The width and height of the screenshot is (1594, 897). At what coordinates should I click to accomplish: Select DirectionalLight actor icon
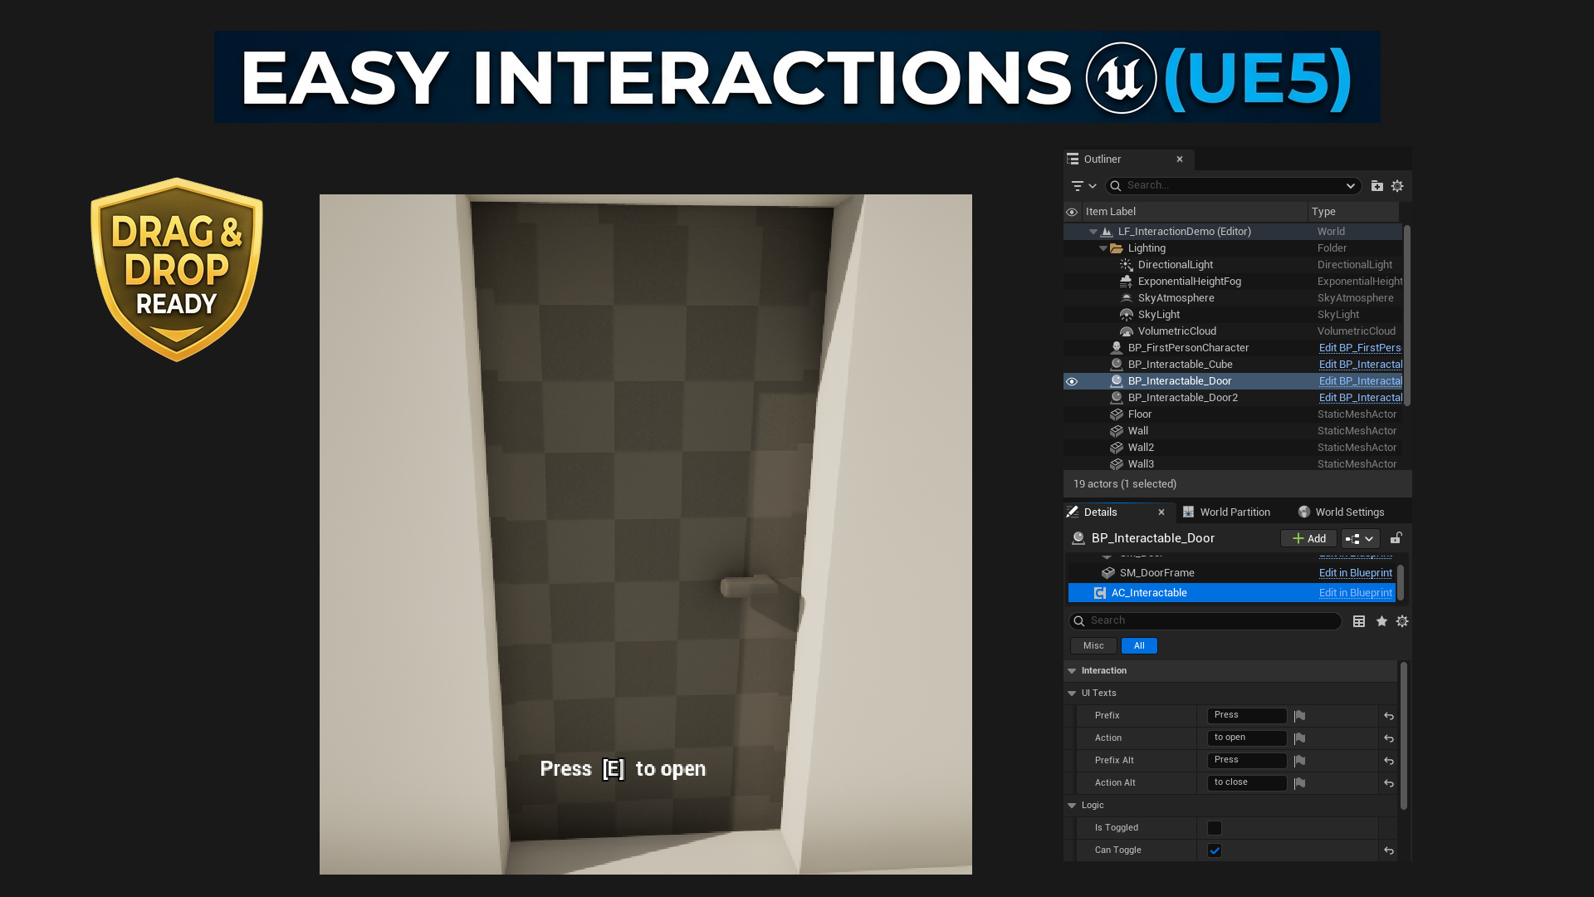(1127, 265)
